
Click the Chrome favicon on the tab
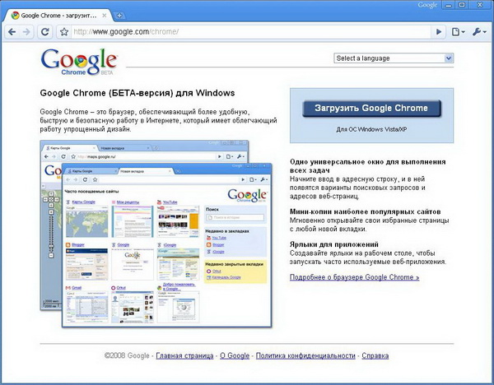(15, 16)
